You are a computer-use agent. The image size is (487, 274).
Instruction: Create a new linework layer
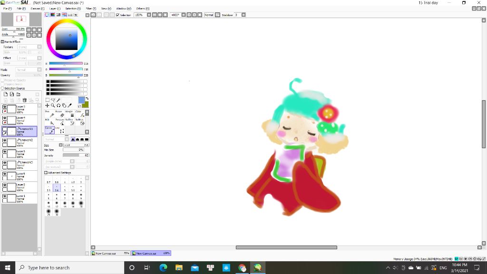click(x=12, y=94)
